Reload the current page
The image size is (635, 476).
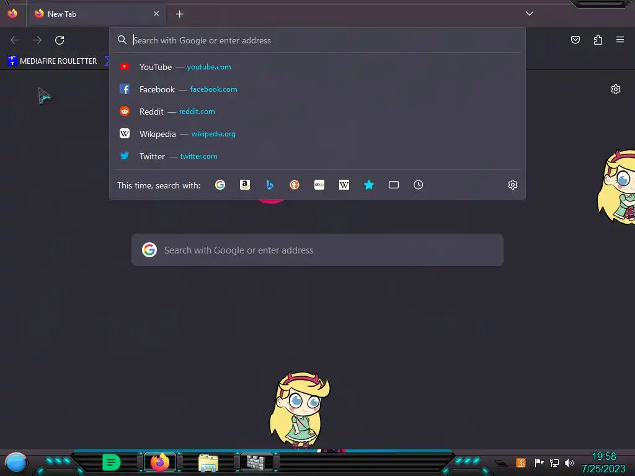[x=60, y=40]
